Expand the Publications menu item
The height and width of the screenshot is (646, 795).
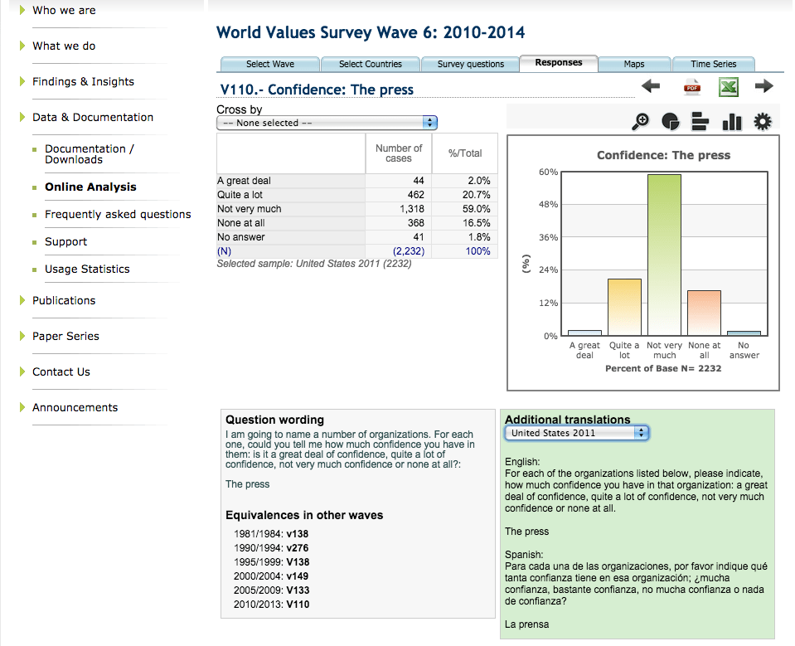click(64, 300)
